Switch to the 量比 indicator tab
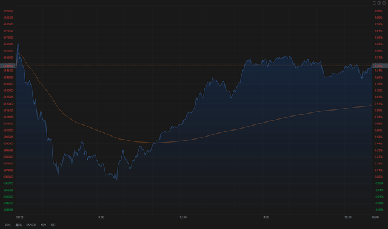Screen dimensions: 388x229 (x=19, y=225)
